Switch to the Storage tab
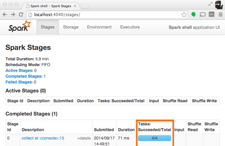Screen dimensions: 225x146 coord(71,27)
